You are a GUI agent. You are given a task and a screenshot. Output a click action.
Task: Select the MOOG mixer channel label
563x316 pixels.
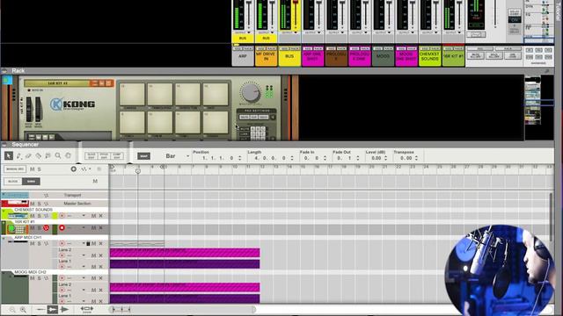pos(383,56)
